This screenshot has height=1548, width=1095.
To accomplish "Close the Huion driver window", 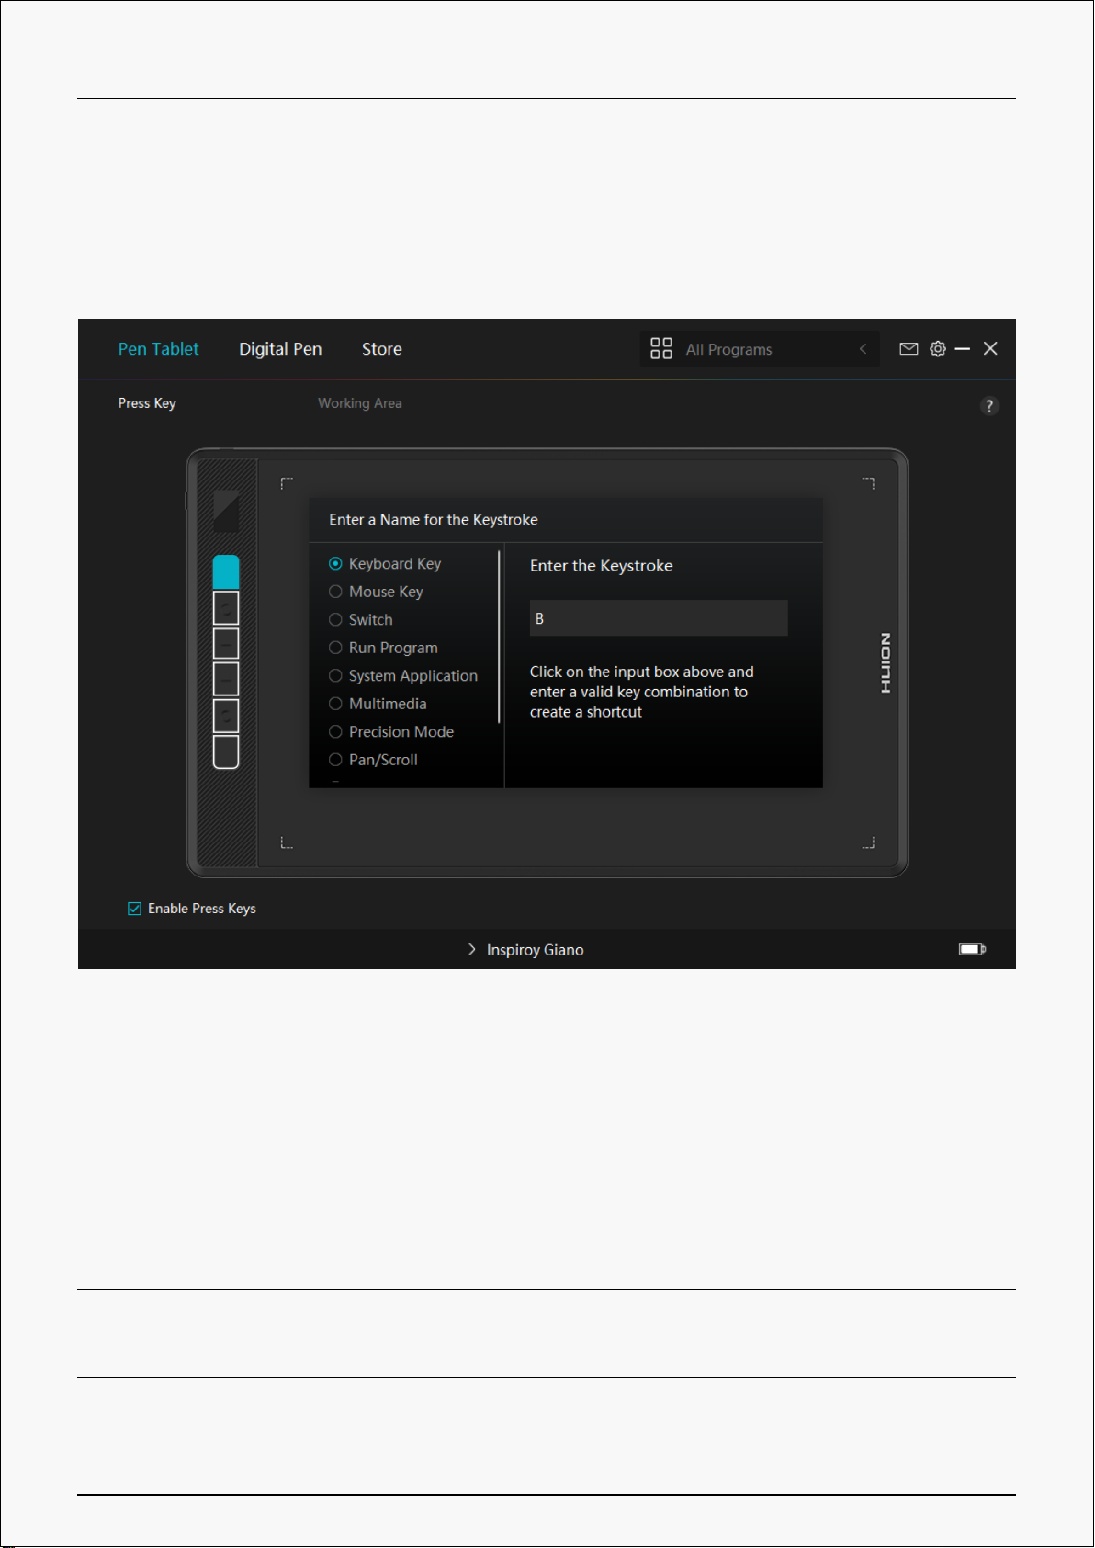I will coord(990,349).
